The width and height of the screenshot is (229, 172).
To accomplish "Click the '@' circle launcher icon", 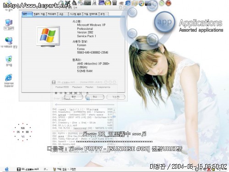I will (132, 12).
